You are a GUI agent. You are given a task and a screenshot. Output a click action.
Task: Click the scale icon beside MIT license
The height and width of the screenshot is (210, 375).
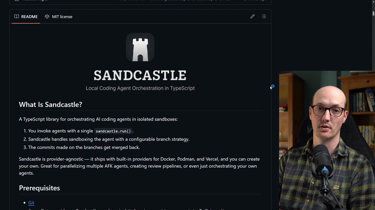(x=47, y=17)
